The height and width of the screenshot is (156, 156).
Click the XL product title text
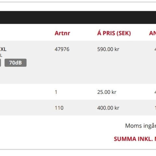click(3, 49)
